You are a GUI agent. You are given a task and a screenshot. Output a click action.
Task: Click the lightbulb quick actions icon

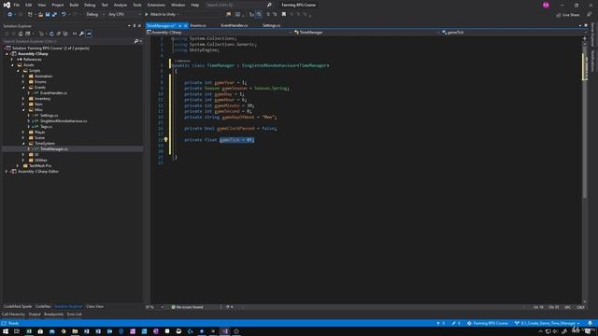pos(165,140)
